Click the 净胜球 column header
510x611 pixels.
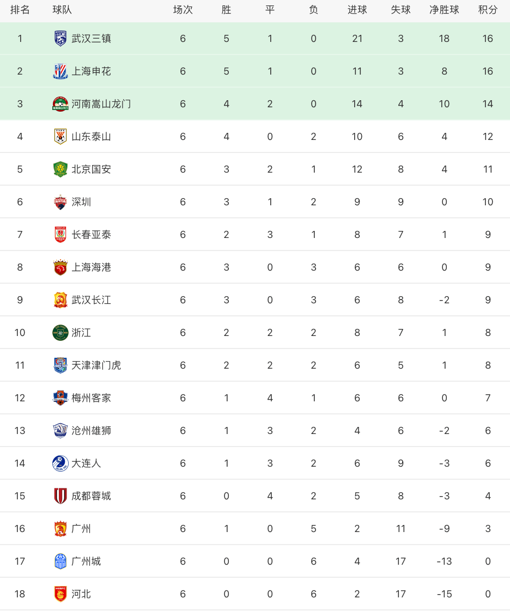click(444, 10)
